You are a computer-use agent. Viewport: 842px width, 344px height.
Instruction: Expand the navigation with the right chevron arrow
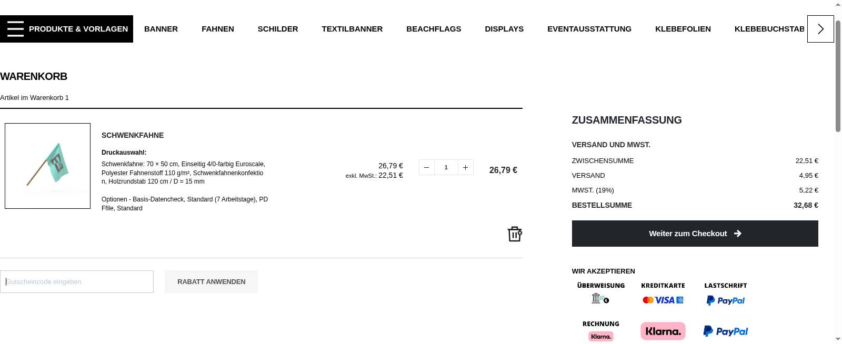820,29
